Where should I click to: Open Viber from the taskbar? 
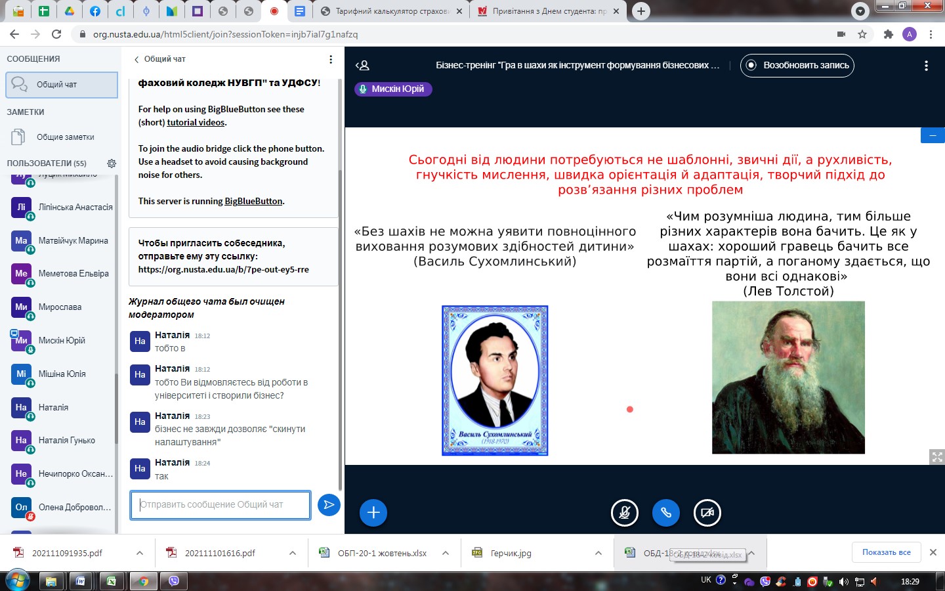tap(174, 581)
